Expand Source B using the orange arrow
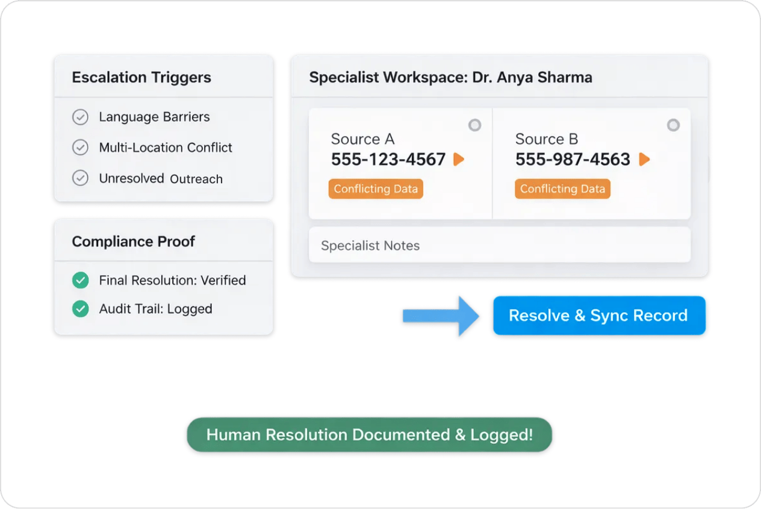Image resolution: width=761 pixels, height=509 pixels. (644, 160)
